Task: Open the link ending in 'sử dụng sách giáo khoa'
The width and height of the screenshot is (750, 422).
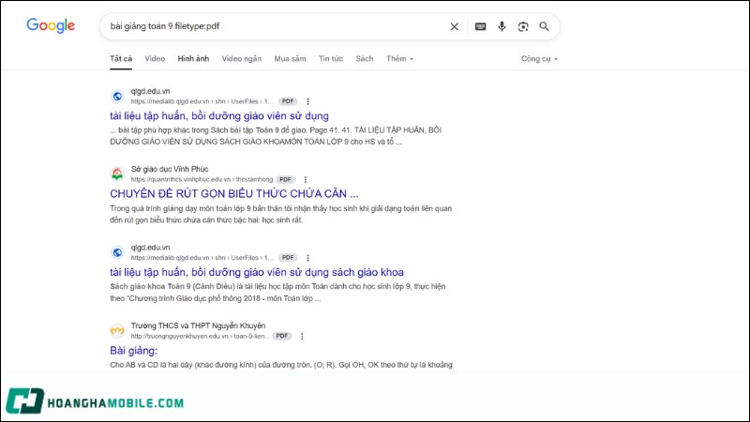Action: tap(256, 272)
